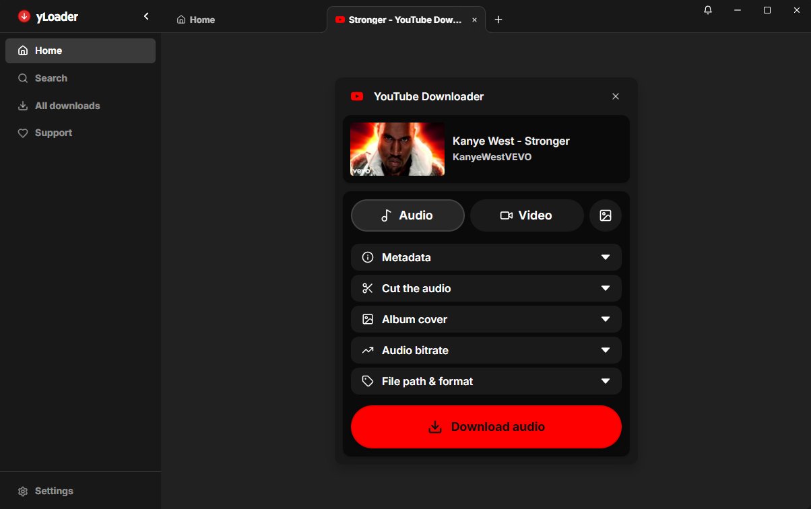Switch to the Video download mode

(527, 215)
